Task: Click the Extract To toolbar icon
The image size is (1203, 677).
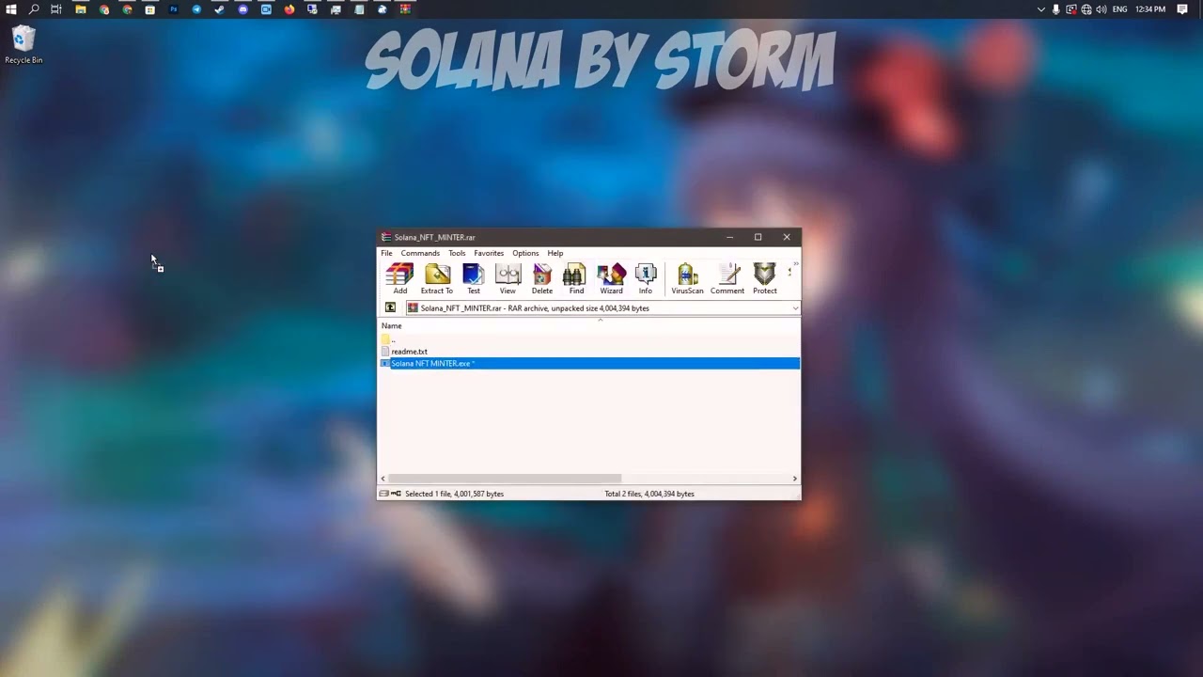Action: 437,278
